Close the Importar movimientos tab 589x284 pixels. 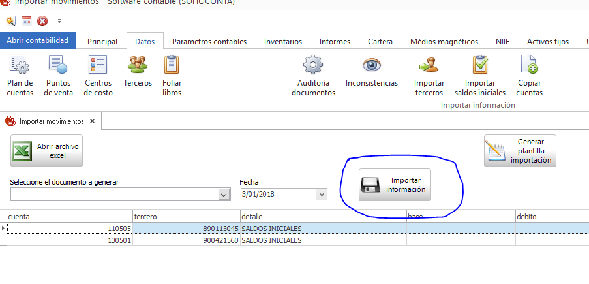(x=92, y=121)
